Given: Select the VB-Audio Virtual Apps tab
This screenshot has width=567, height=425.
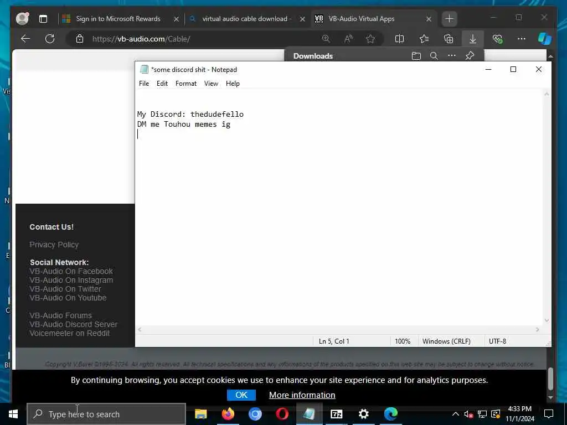Looking at the screenshot, I should tap(361, 19).
